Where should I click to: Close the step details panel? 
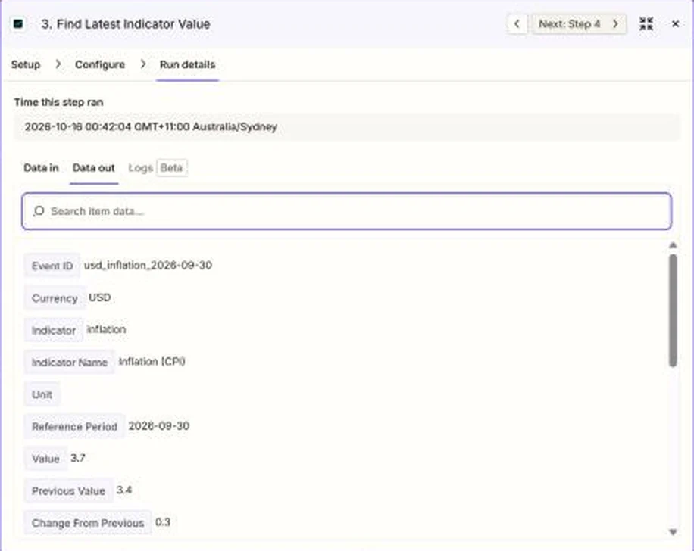point(675,24)
